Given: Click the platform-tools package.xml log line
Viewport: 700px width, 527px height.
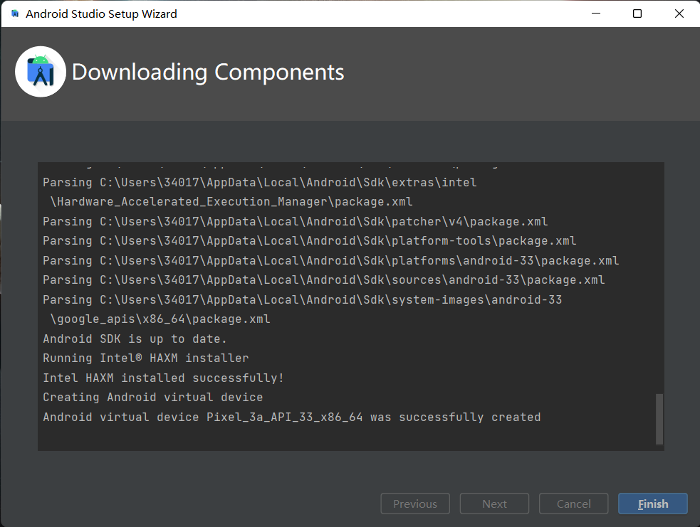Looking at the screenshot, I should 309,241.
